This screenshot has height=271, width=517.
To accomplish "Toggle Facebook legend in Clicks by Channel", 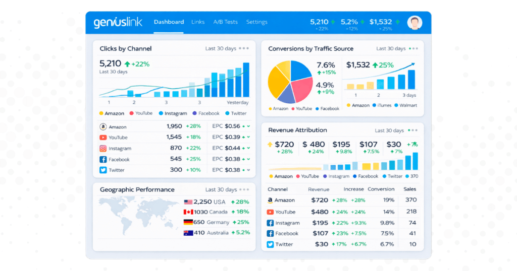I will point(206,113).
